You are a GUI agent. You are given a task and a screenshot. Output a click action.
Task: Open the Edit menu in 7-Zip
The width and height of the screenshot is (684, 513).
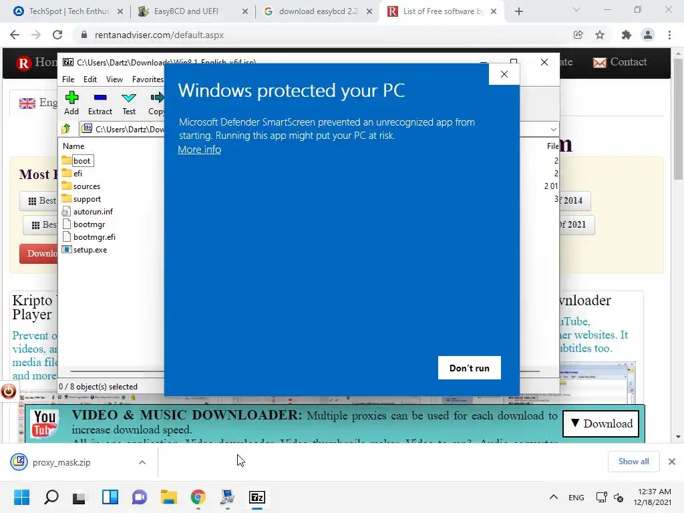[x=90, y=79]
